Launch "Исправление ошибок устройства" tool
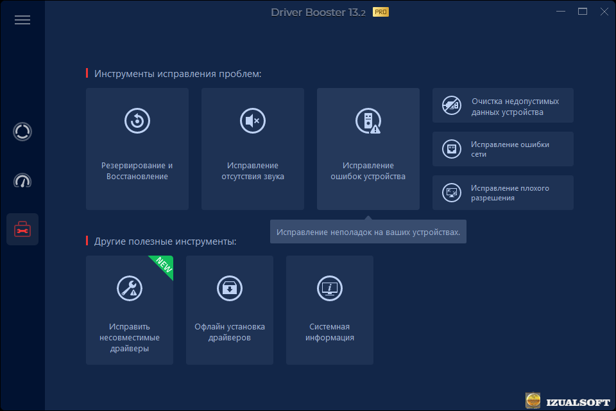616x411 pixels. 368,170
